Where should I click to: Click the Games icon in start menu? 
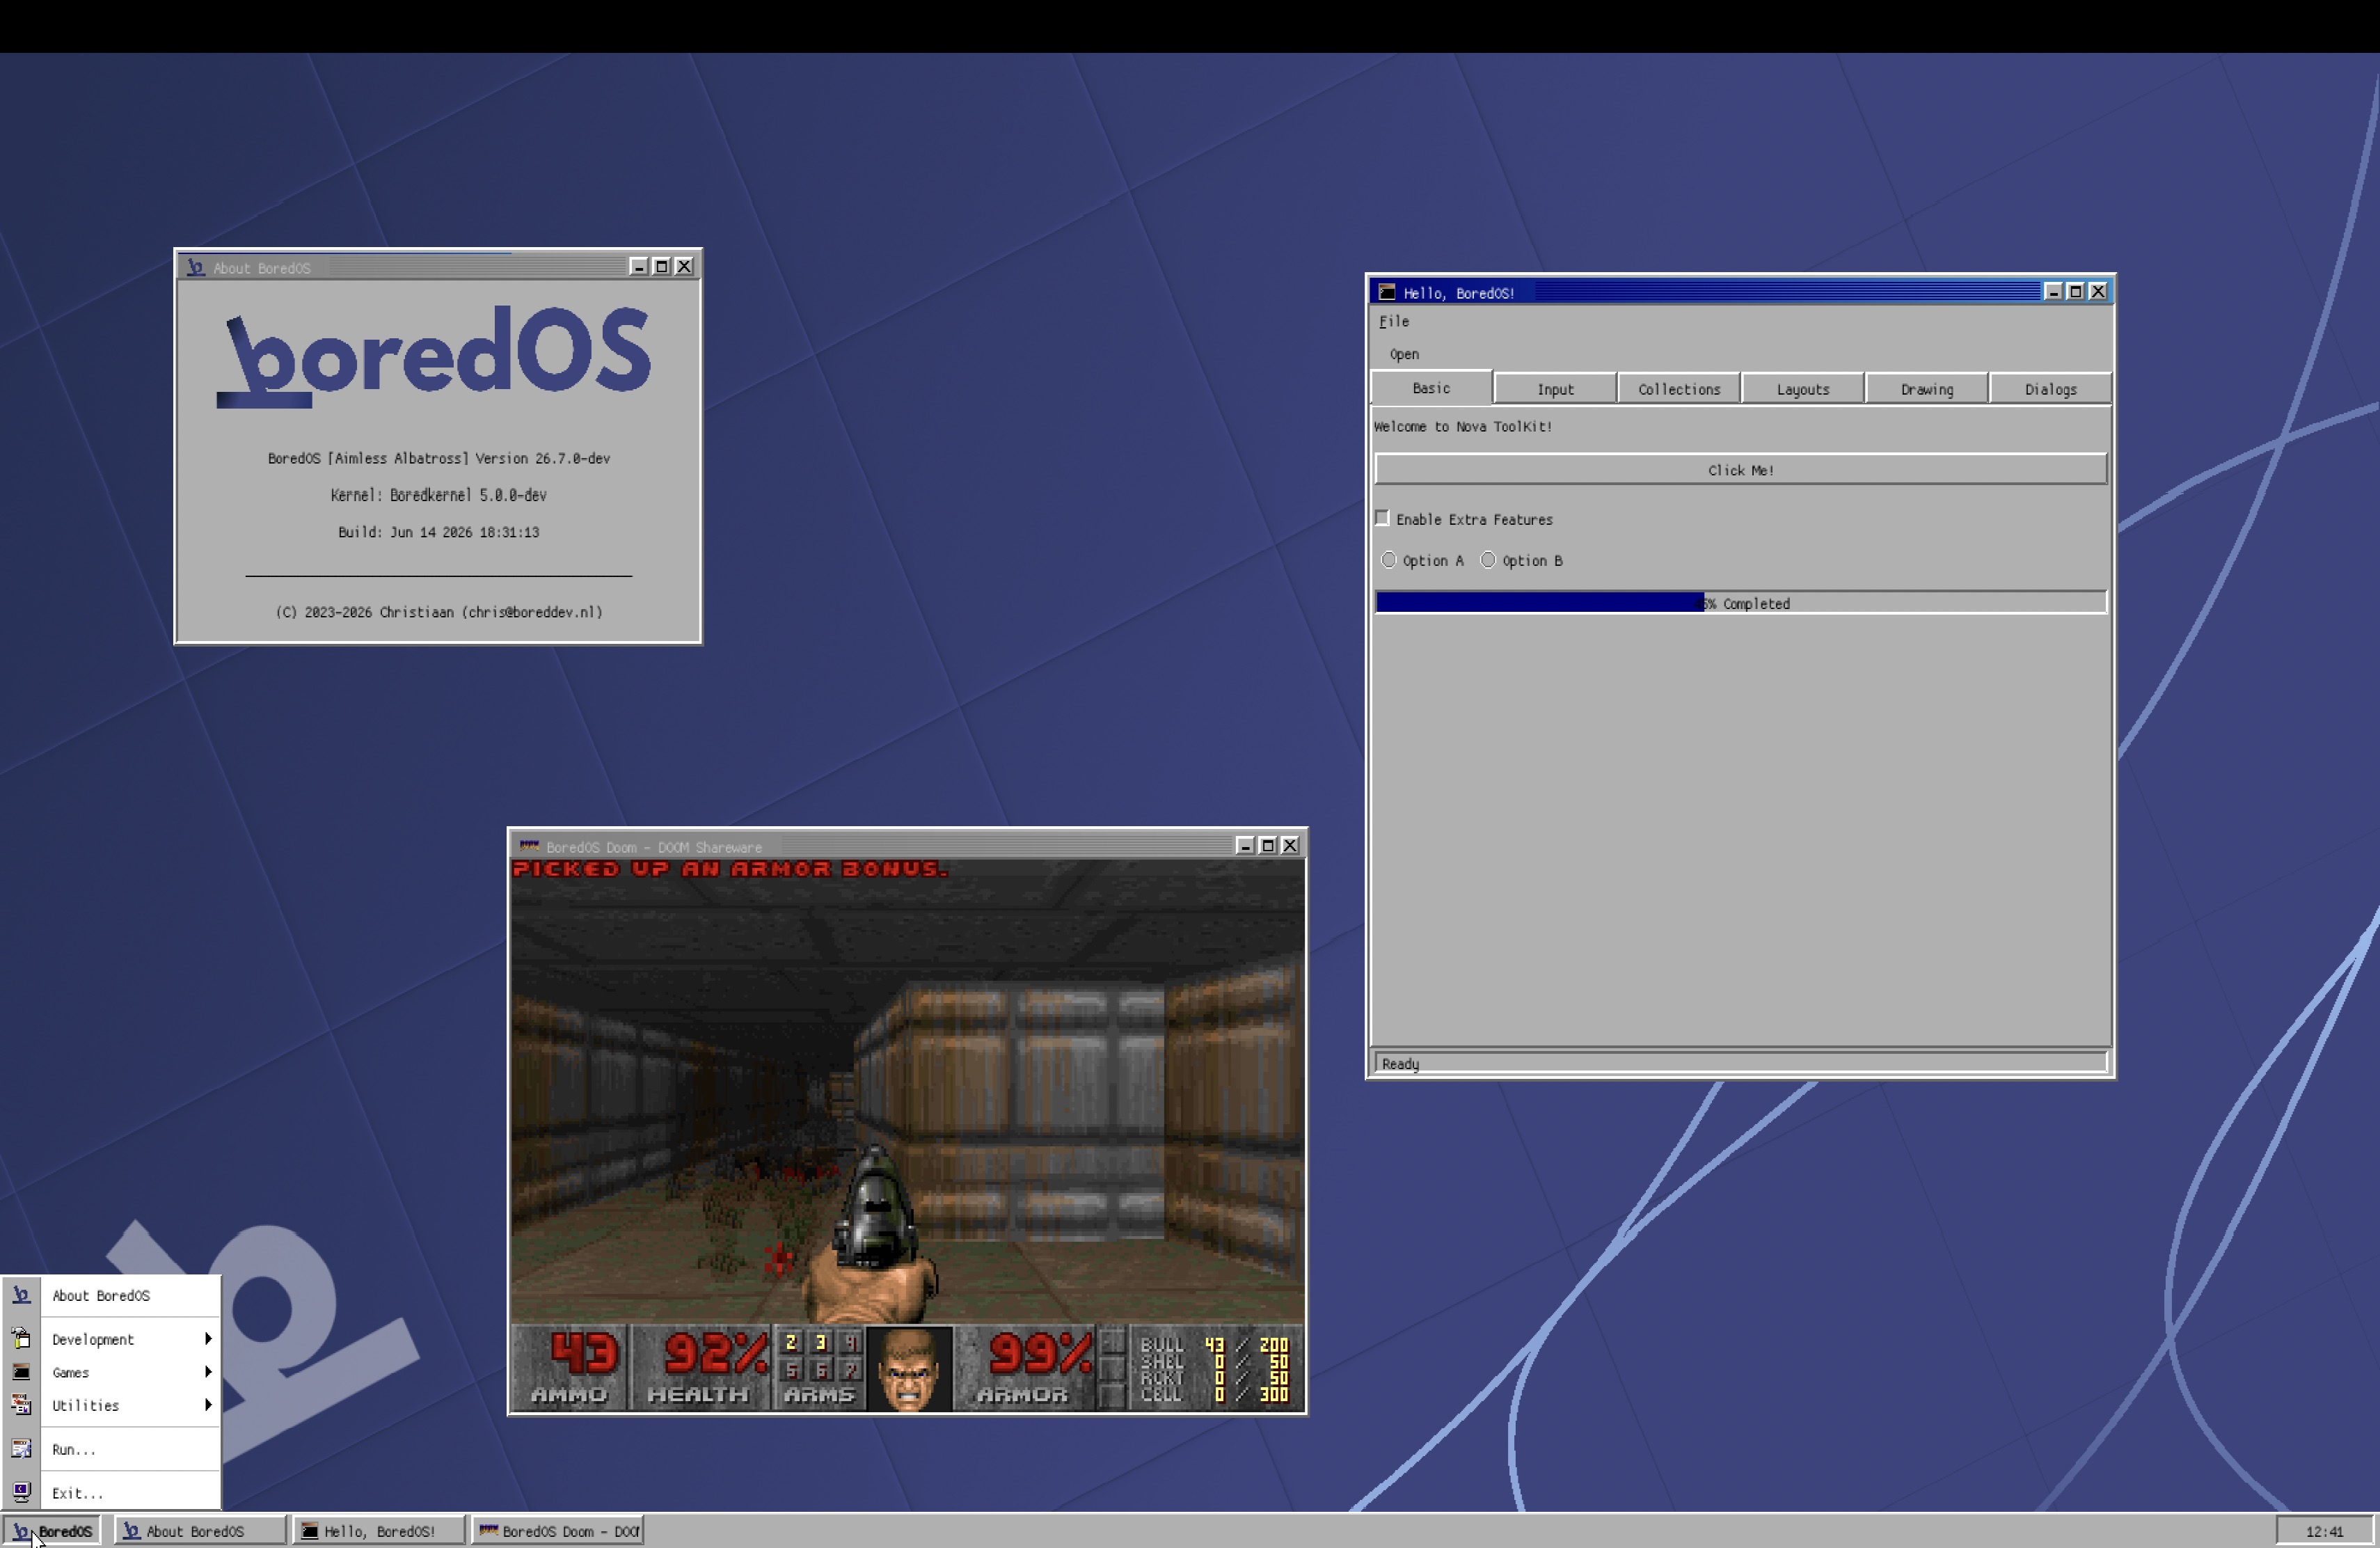coord(21,1372)
